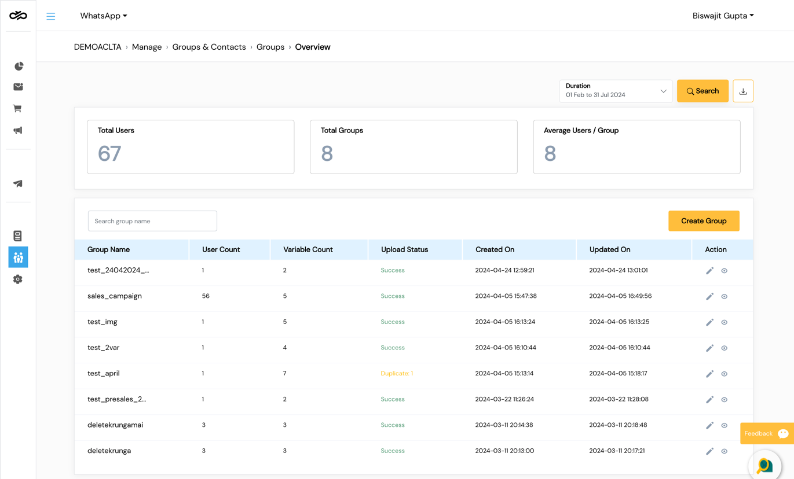Open the paper plane send sidebar icon
This screenshot has height=479, width=794.
pos(18,183)
